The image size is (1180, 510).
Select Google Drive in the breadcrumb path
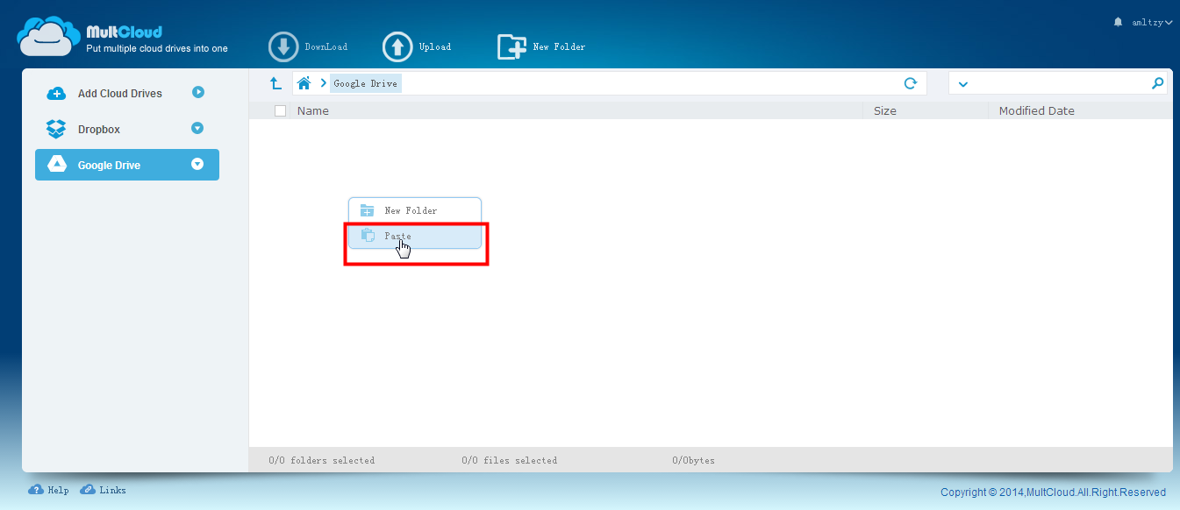pos(366,83)
